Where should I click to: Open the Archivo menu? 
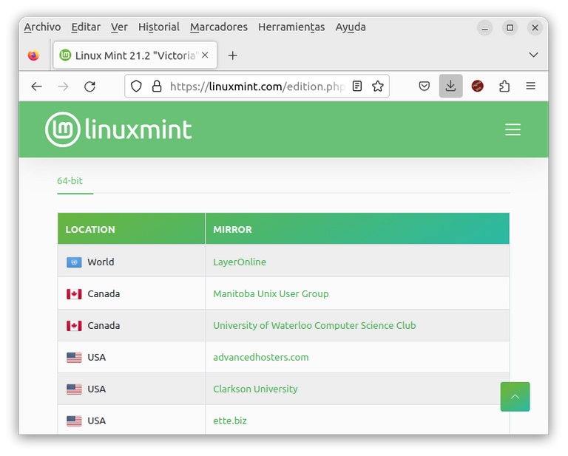coord(42,27)
